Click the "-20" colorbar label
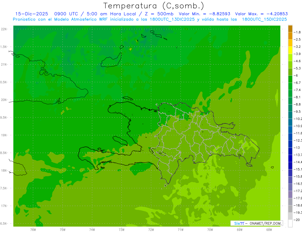This screenshot has width=302, height=233. [297, 220]
